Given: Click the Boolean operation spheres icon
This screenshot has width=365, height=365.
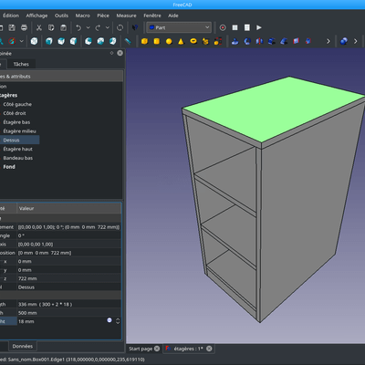Looking at the screenshot, I should point(344,41).
